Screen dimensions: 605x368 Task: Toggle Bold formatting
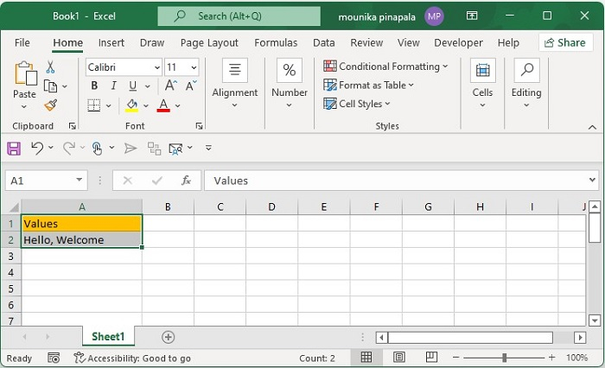[94, 86]
